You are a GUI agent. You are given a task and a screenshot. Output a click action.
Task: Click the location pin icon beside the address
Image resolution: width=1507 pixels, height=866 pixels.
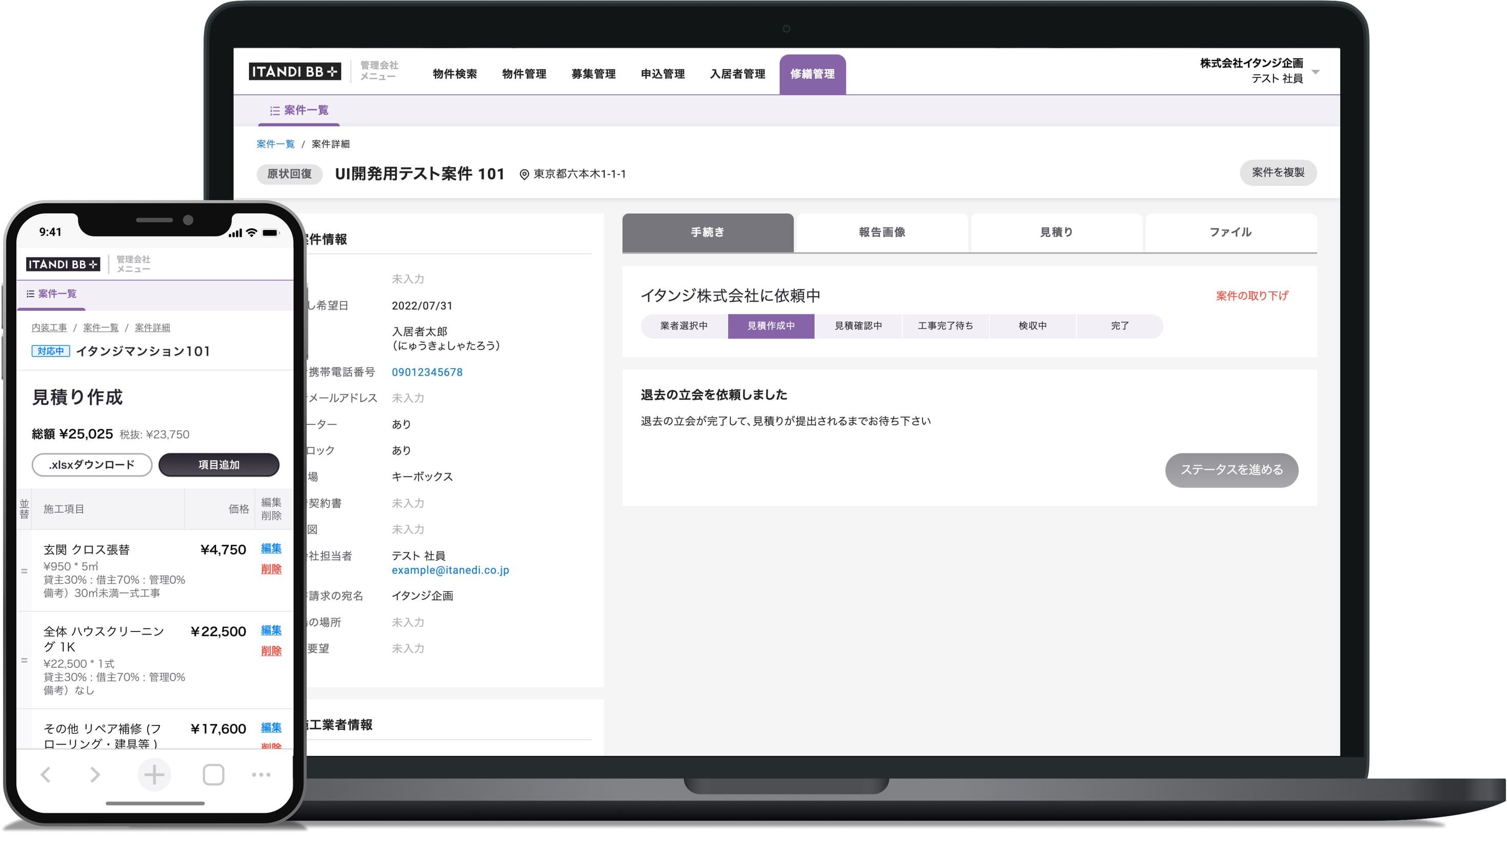click(524, 174)
